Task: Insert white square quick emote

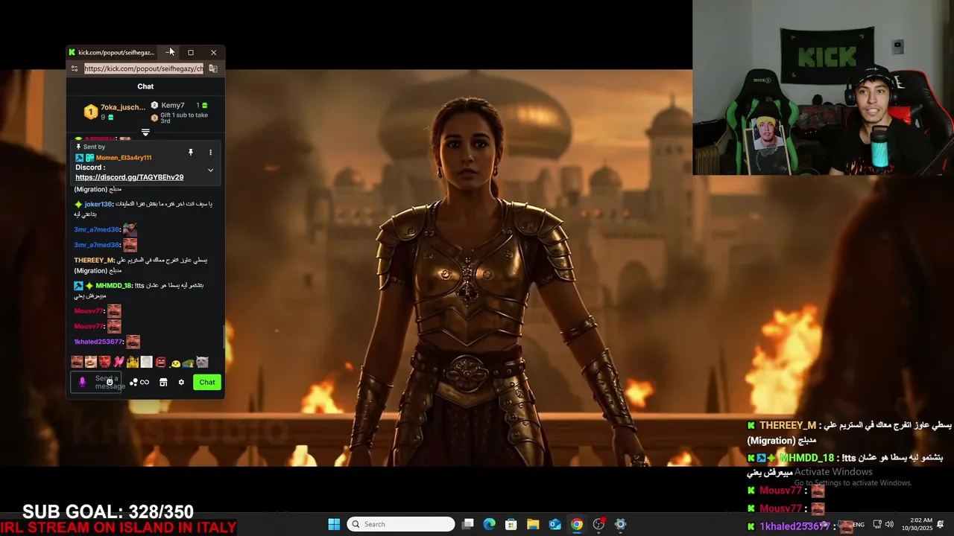Action: (x=147, y=362)
